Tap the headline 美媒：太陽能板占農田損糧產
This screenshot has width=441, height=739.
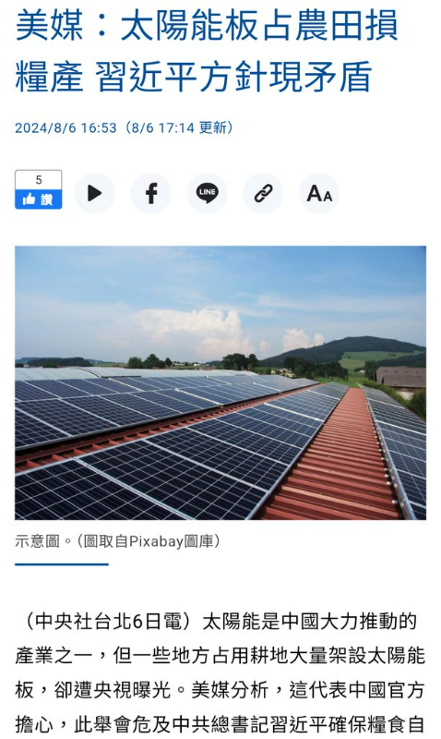coord(207,27)
